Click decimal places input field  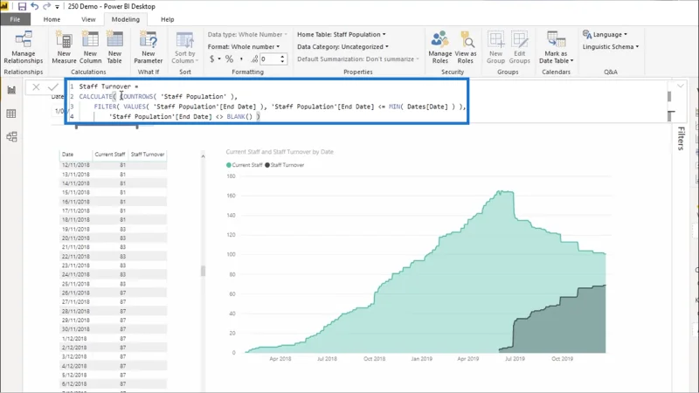point(269,59)
